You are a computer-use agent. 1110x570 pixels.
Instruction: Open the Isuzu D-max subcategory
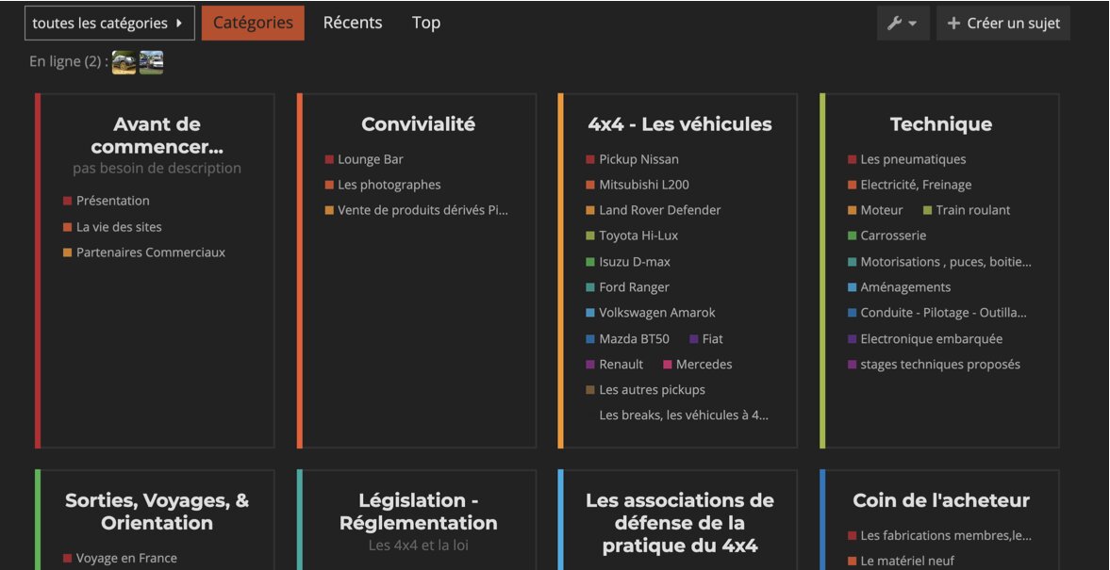[628, 262]
